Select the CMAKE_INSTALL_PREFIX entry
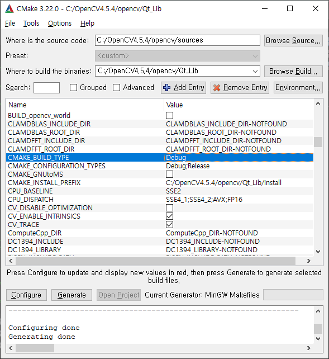329x359 pixels. pyautogui.click(x=44, y=183)
